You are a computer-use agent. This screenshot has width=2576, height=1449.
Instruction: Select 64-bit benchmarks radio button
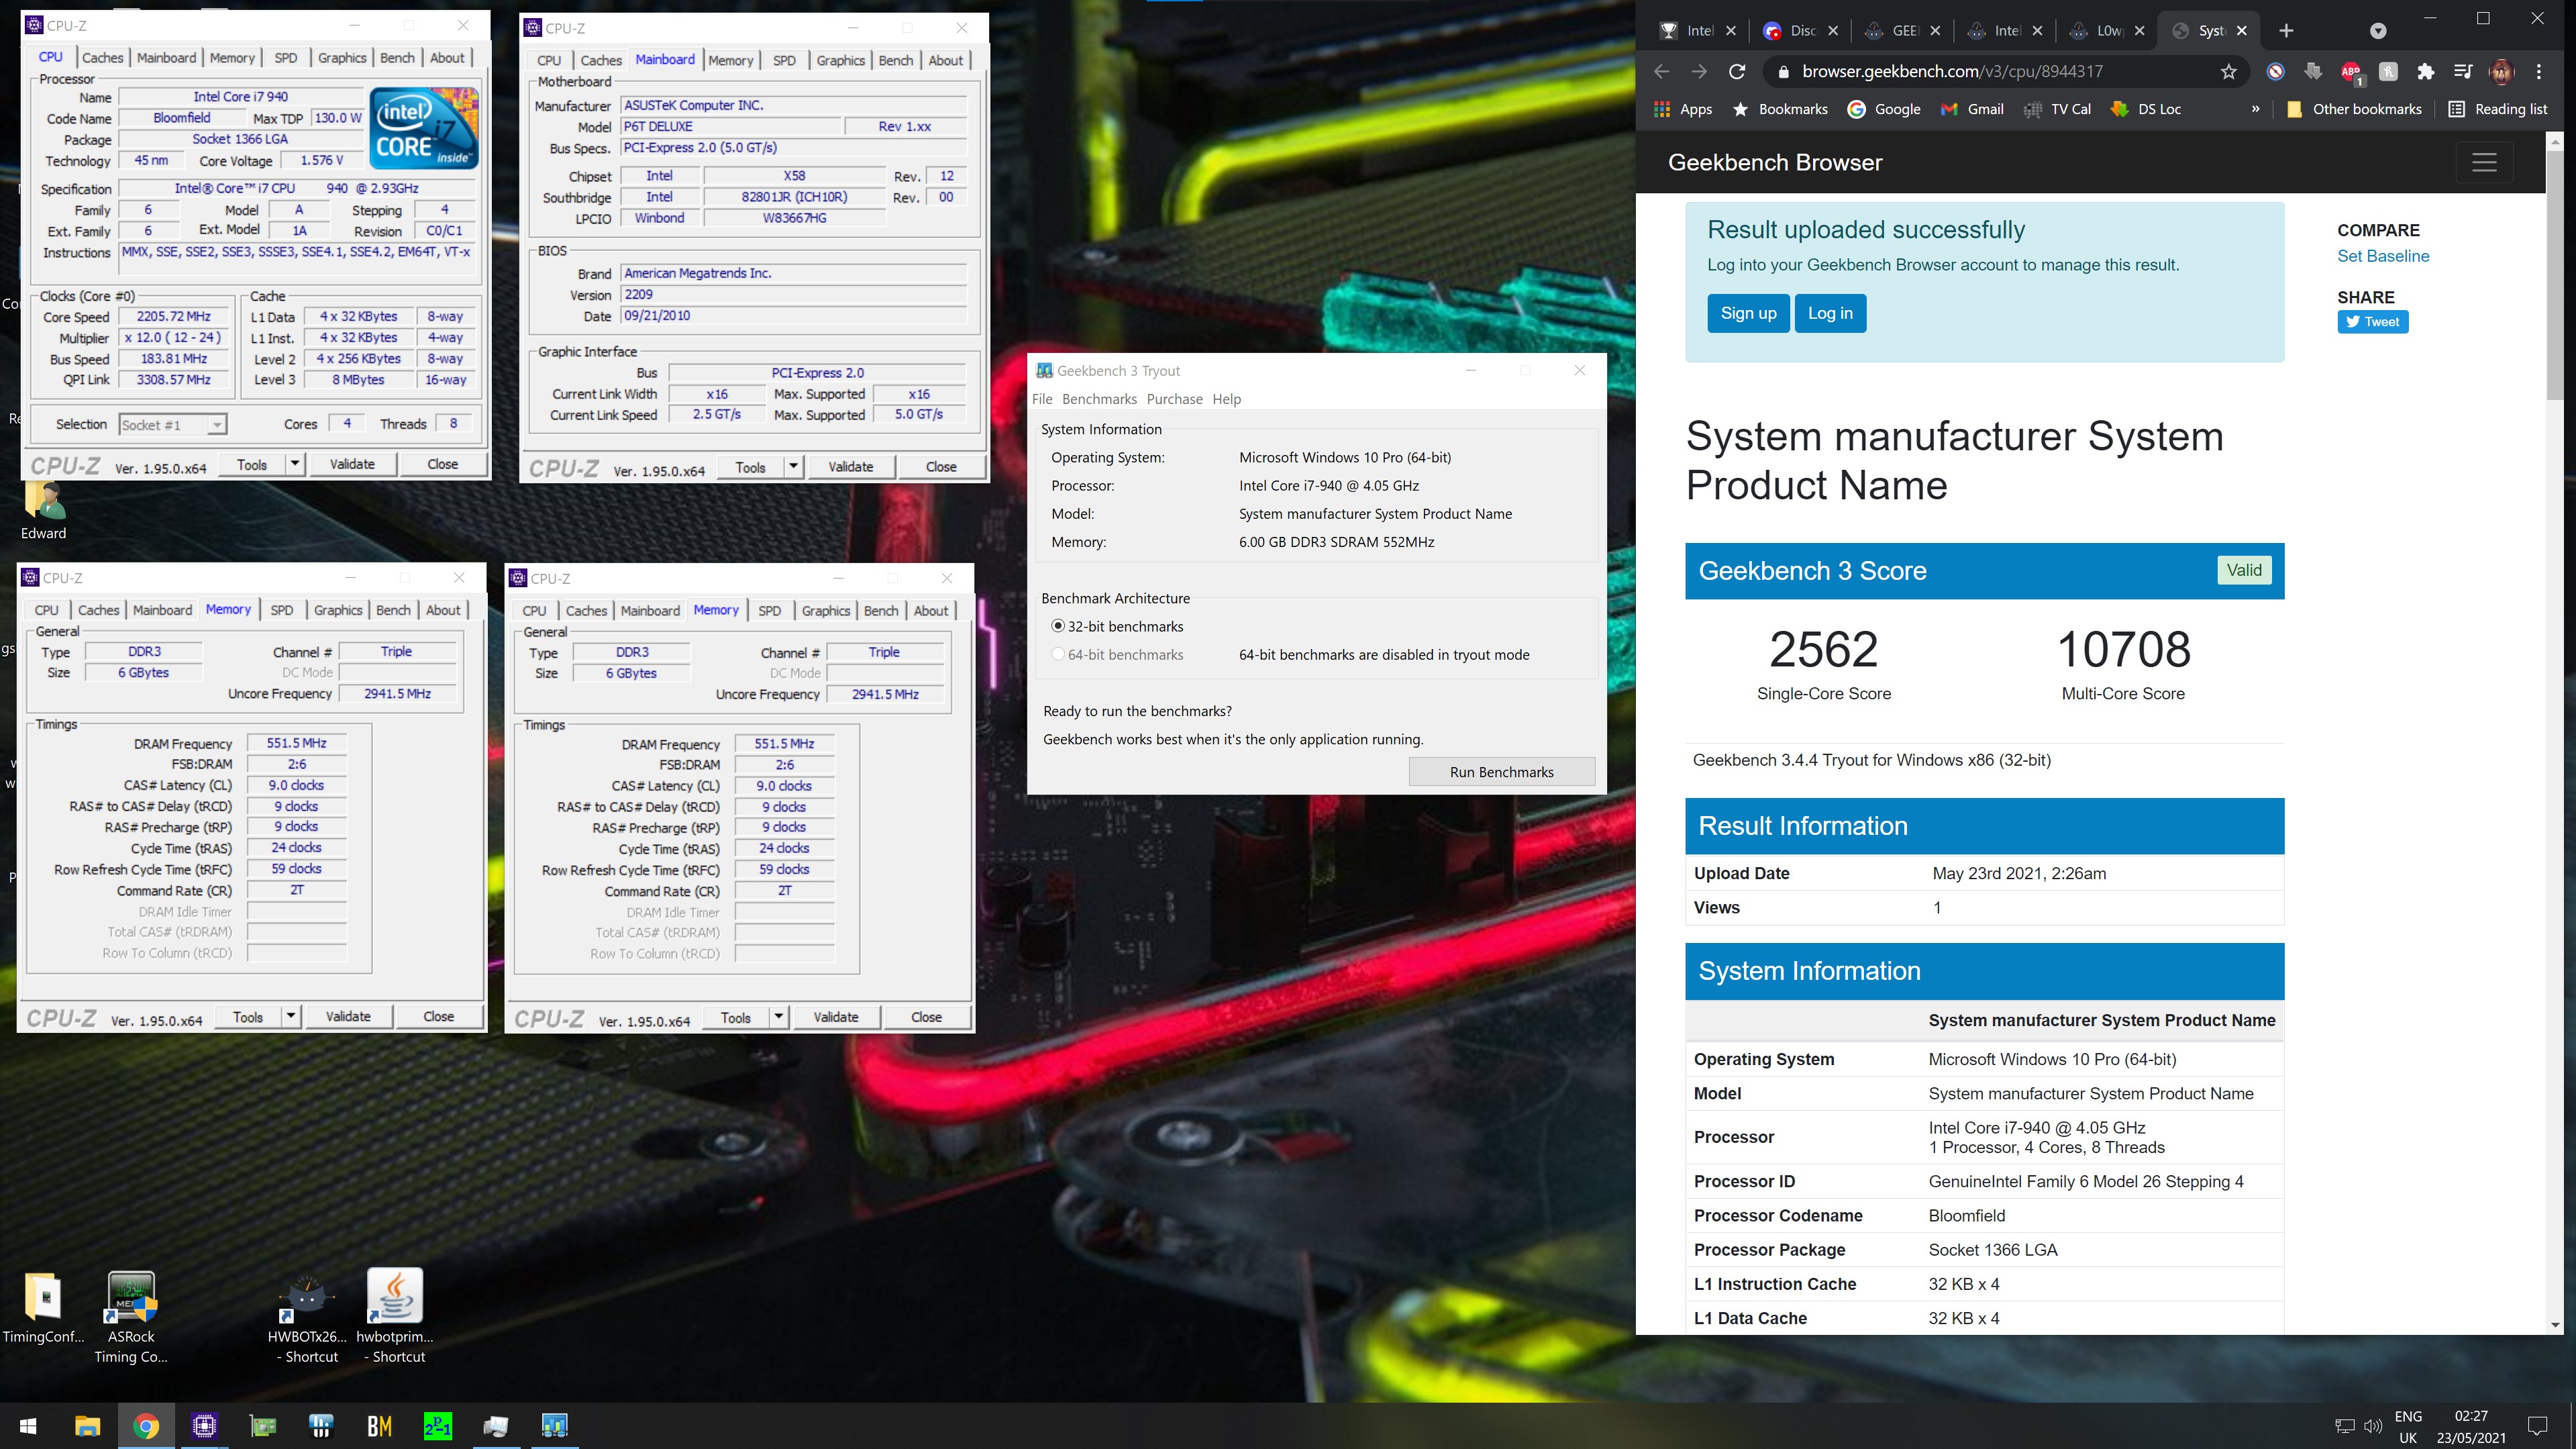coord(1058,654)
